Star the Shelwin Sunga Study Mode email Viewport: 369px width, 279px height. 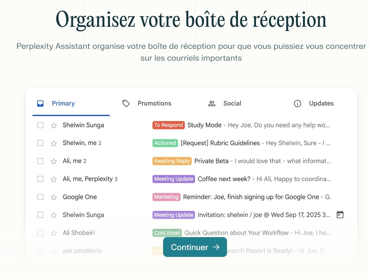click(x=54, y=125)
